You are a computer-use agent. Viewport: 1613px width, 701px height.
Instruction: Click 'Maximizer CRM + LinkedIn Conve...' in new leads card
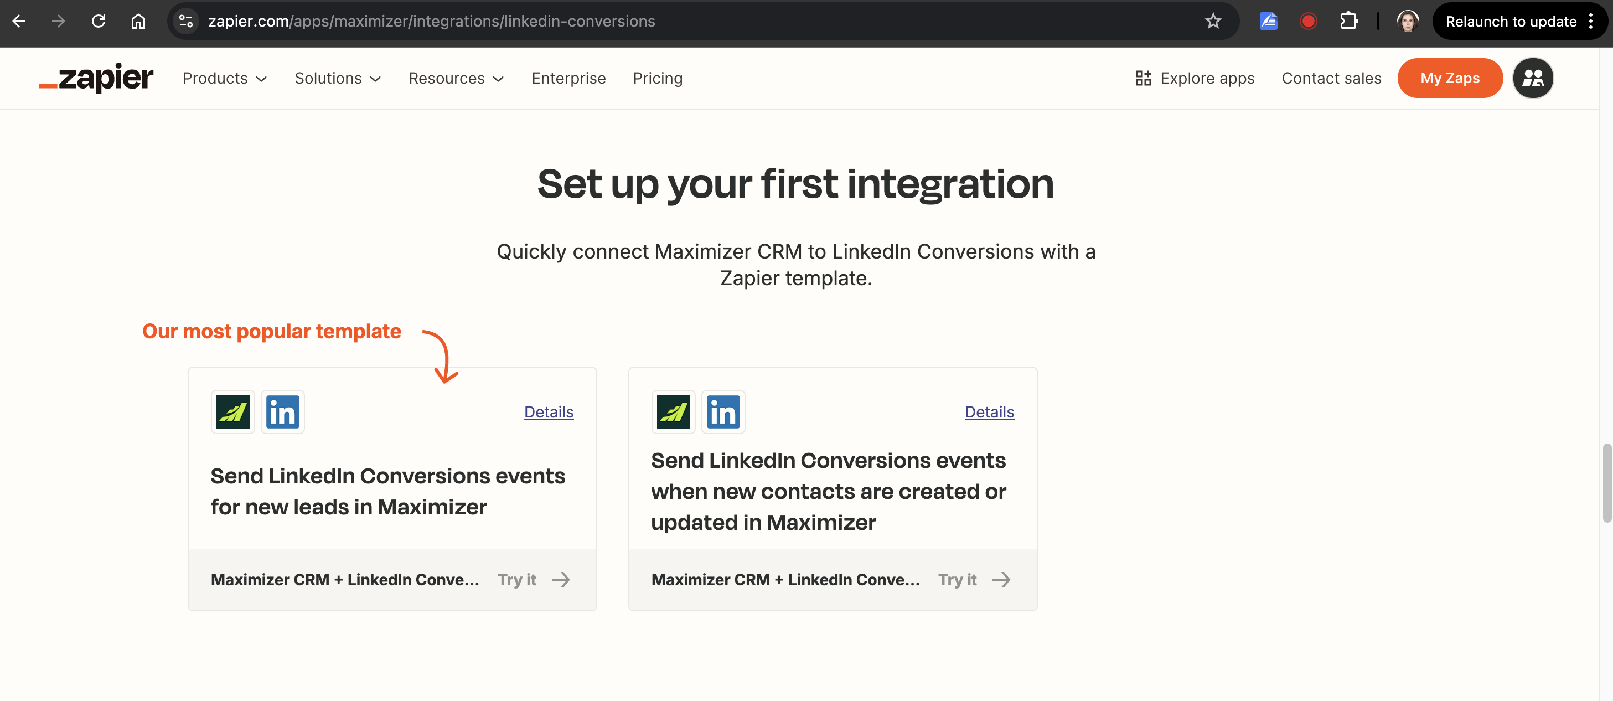pos(345,580)
